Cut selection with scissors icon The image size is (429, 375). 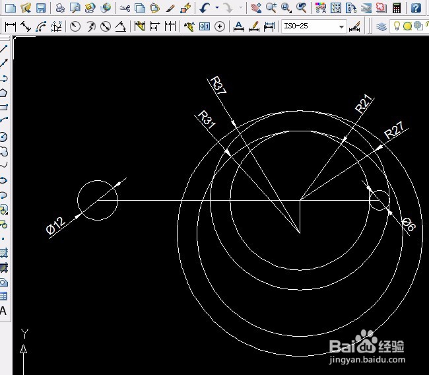pyautogui.click(x=125, y=8)
